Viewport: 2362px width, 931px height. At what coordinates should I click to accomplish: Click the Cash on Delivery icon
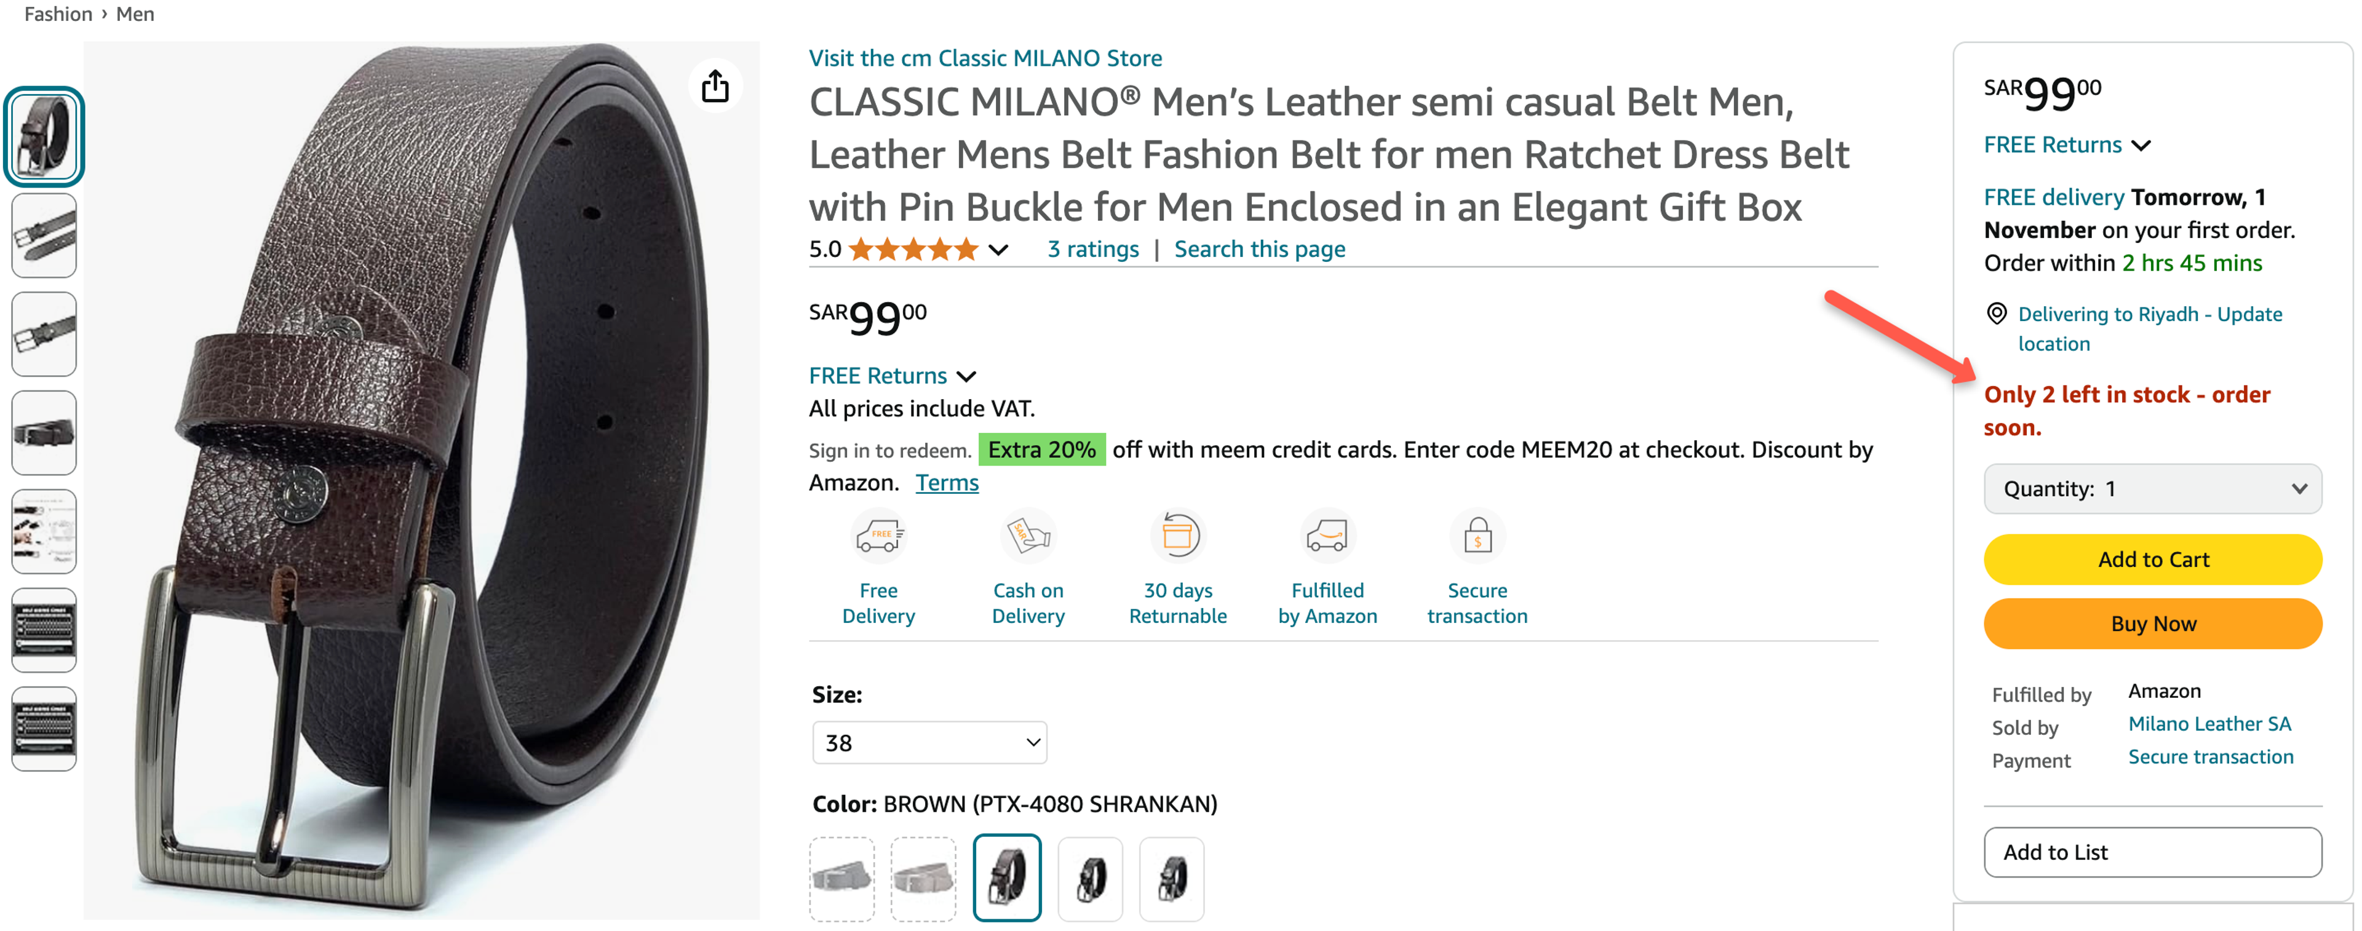tap(1028, 534)
